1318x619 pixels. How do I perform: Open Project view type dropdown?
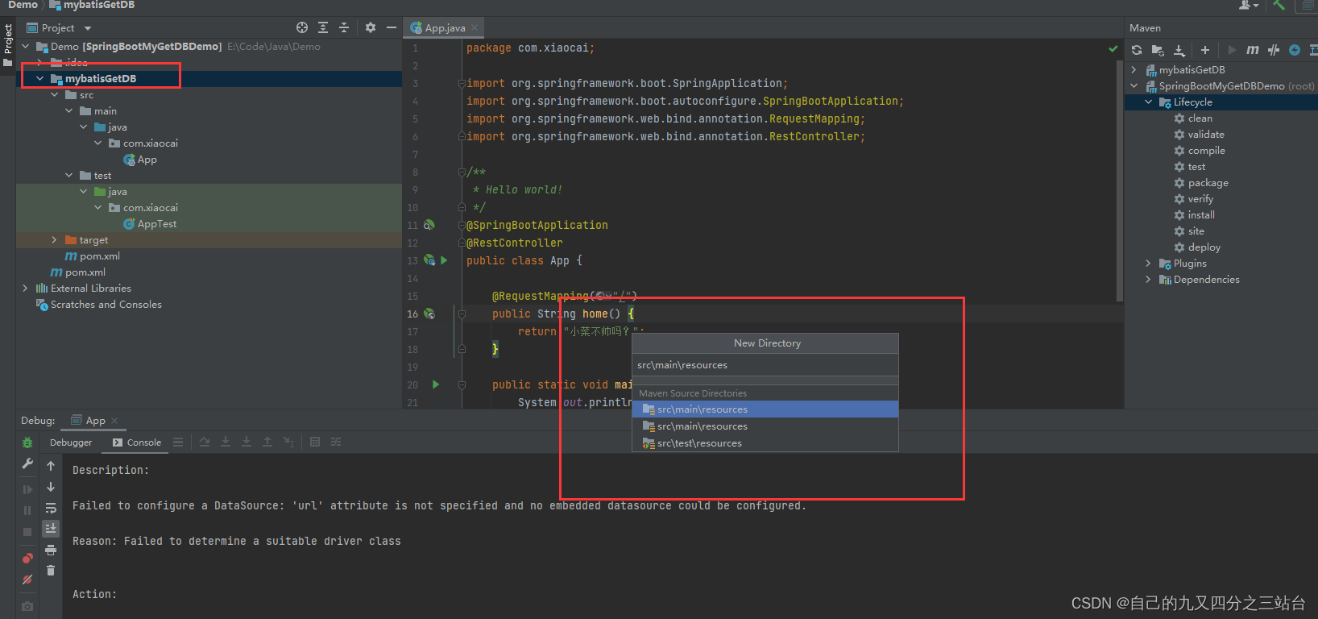(88, 28)
